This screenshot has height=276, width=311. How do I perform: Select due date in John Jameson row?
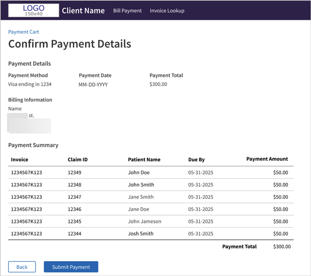tap(201, 221)
